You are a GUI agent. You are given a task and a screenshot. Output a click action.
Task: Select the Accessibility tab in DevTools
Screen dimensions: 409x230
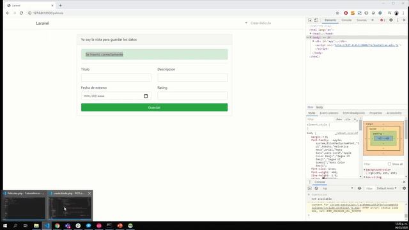[394, 113]
